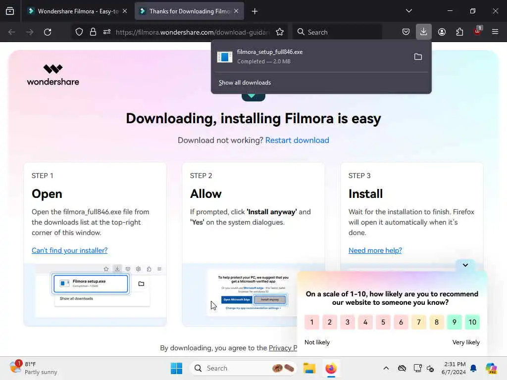Screen dimensions: 507x380
Task: Go forward one page
Action: pyautogui.click(x=29, y=32)
